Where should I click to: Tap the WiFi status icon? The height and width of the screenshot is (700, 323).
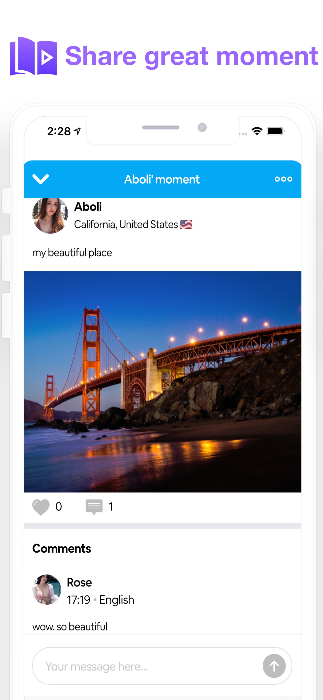point(257,131)
